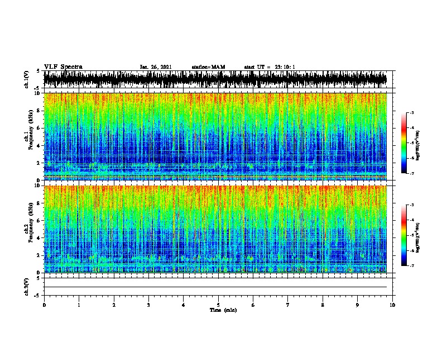The height and width of the screenshot is (342, 442).
Task: Click the "1" tick label on the time axis
Action: [x=79, y=305]
